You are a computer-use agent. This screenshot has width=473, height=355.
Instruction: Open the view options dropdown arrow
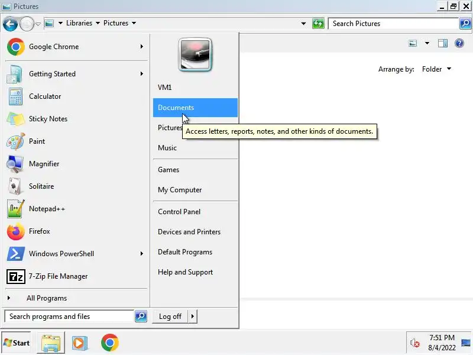(x=427, y=43)
